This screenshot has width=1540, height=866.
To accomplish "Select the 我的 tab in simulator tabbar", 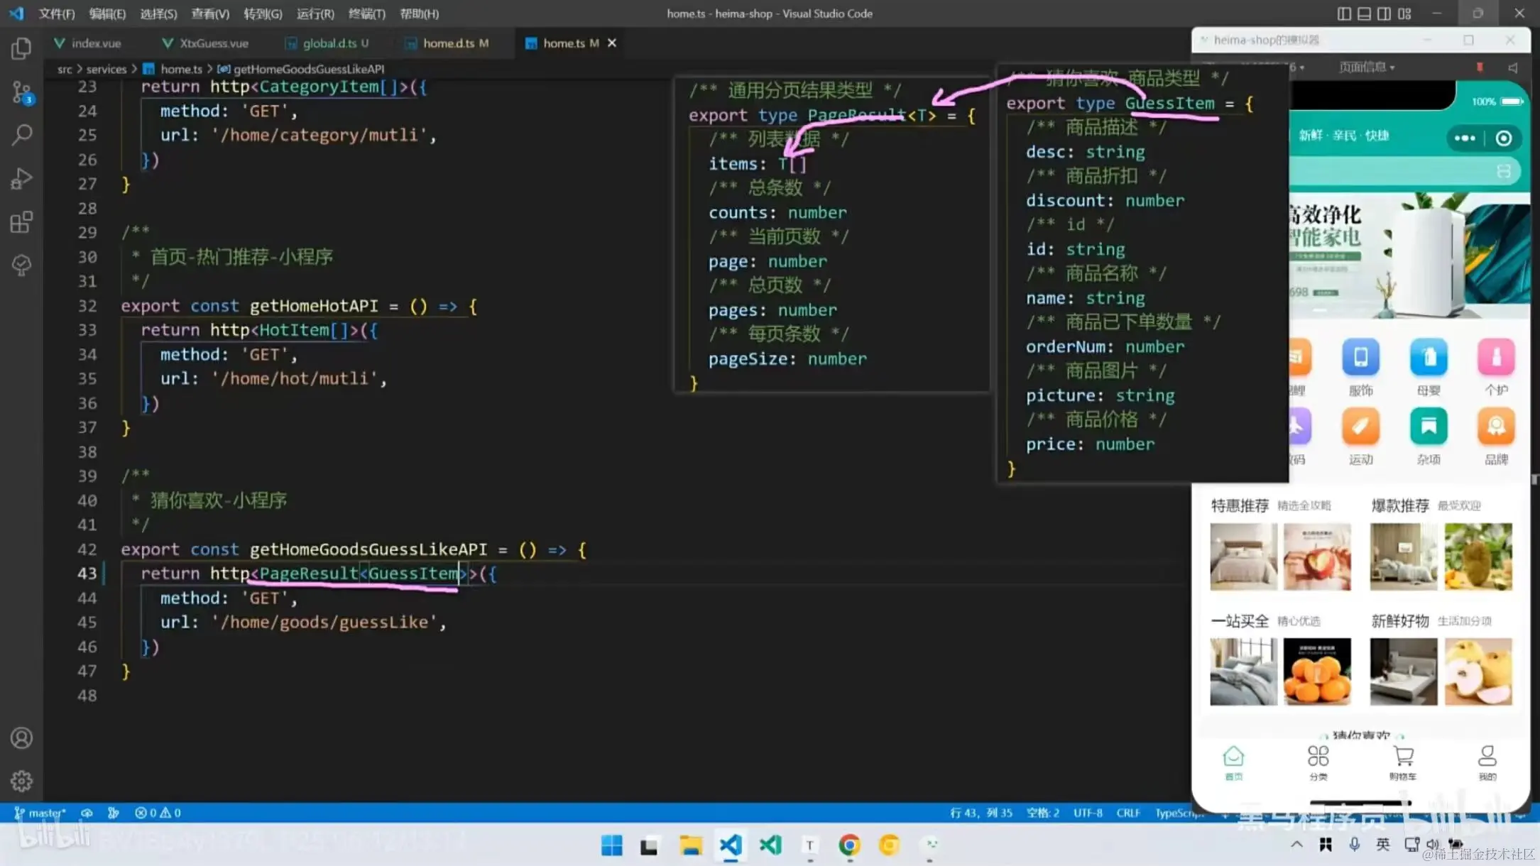I will coord(1487,763).
